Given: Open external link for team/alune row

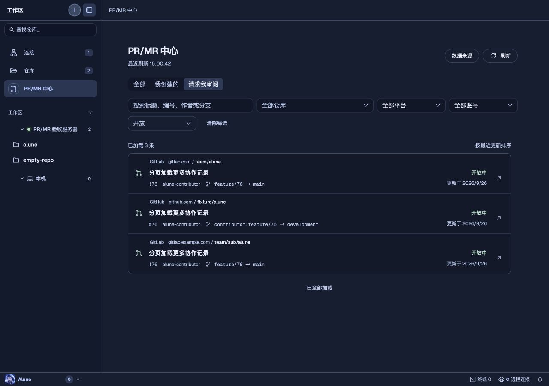Looking at the screenshot, I should pyautogui.click(x=499, y=178).
